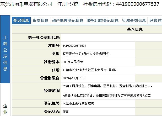Select the date 2009年11月16日
This screenshot has width=162, height=116.
(73, 78)
